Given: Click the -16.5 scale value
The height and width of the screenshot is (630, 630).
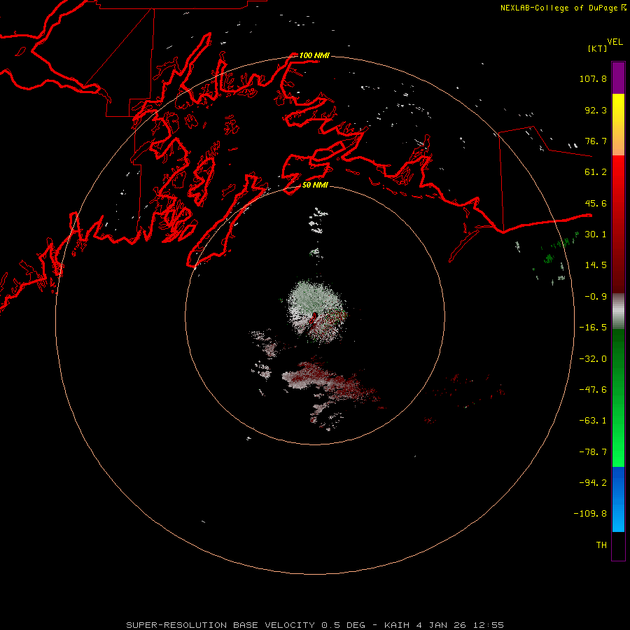Looking at the screenshot, I should [x=593, y=328].
